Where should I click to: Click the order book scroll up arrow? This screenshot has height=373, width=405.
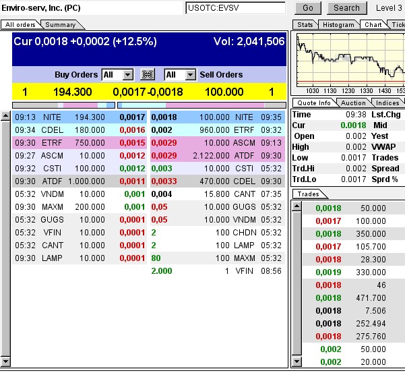[5, 116]
